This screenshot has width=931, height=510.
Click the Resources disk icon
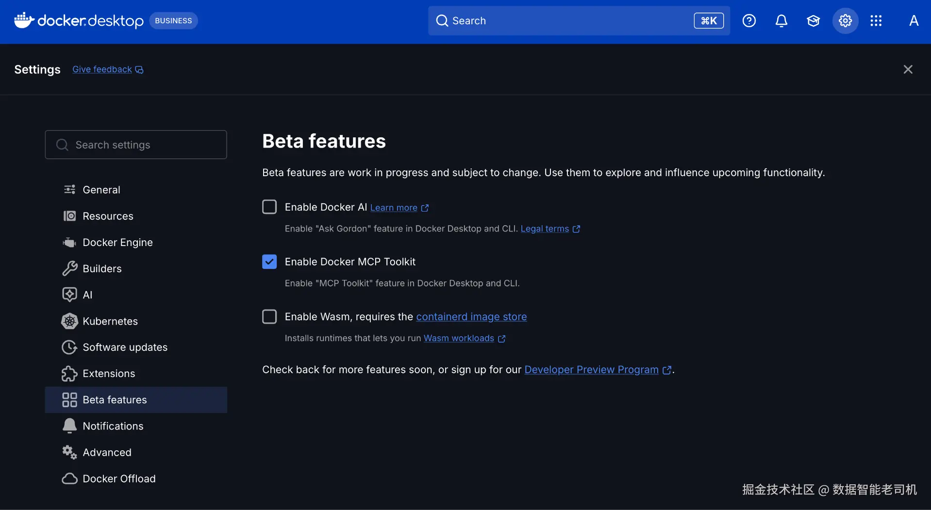tap(69, 216)
